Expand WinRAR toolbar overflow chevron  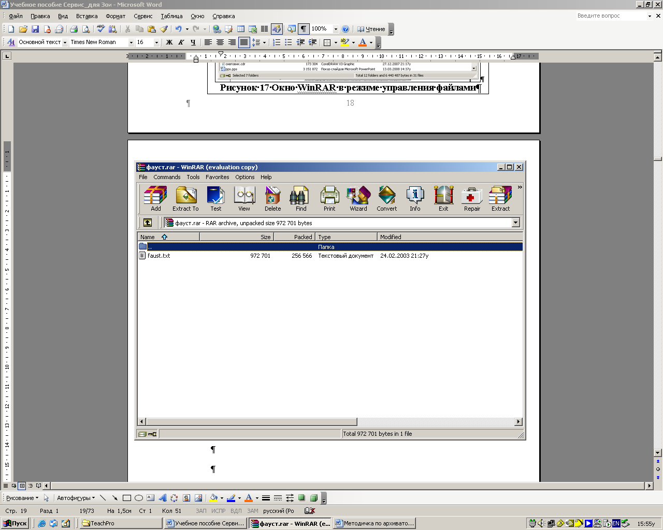[520, 187]
